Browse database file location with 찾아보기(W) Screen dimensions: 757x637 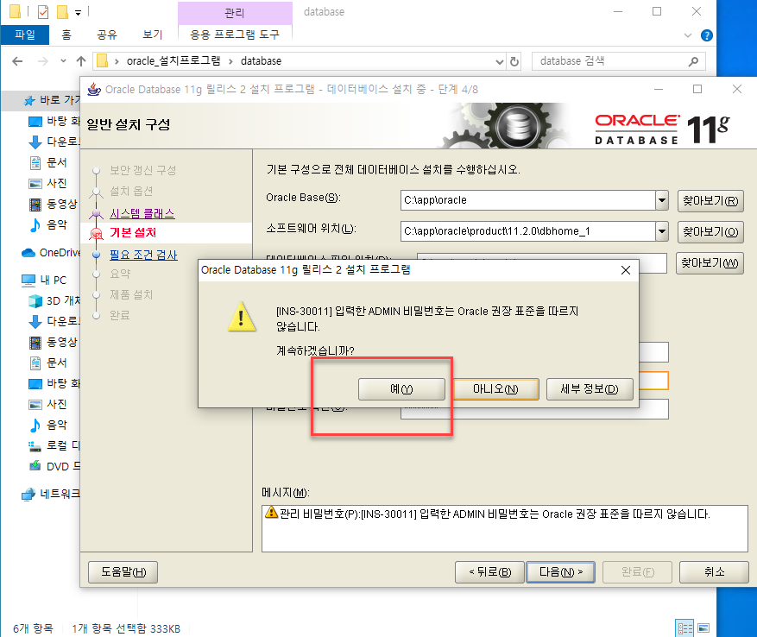click(710, 262)
